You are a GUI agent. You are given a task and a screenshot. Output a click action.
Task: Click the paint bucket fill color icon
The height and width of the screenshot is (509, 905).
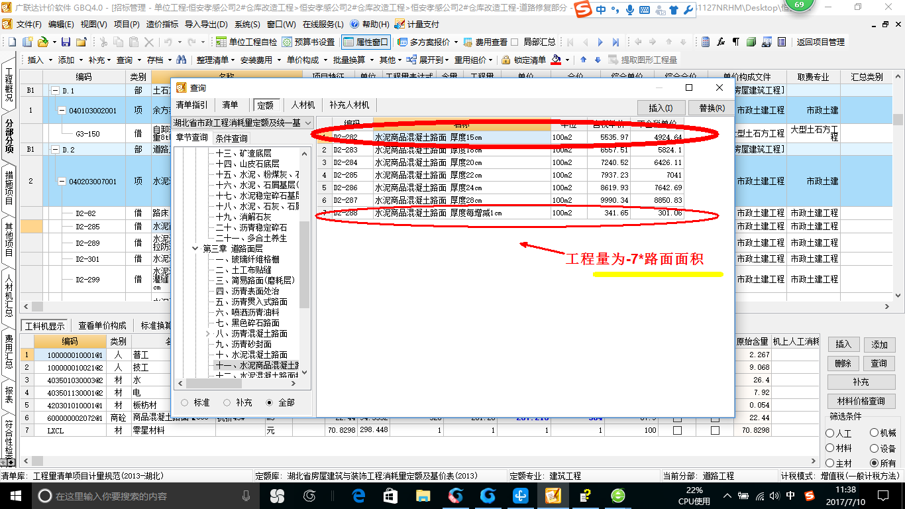[557, 60]
